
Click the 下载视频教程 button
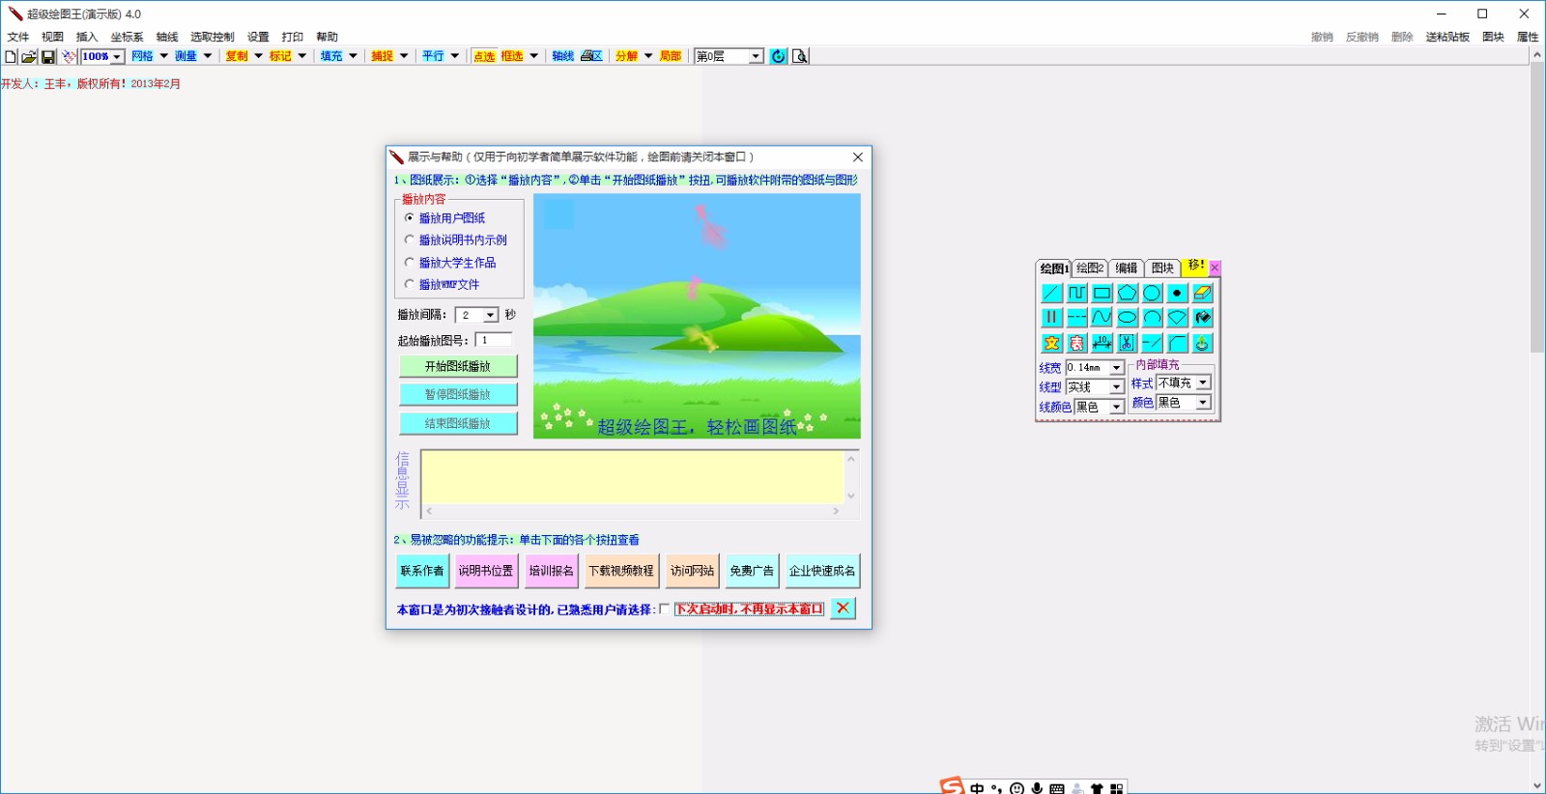(x=621, y=571)
